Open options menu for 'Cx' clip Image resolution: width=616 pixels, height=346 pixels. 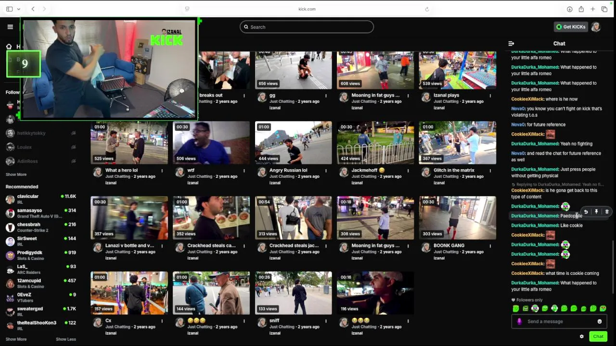pos(162,321)
